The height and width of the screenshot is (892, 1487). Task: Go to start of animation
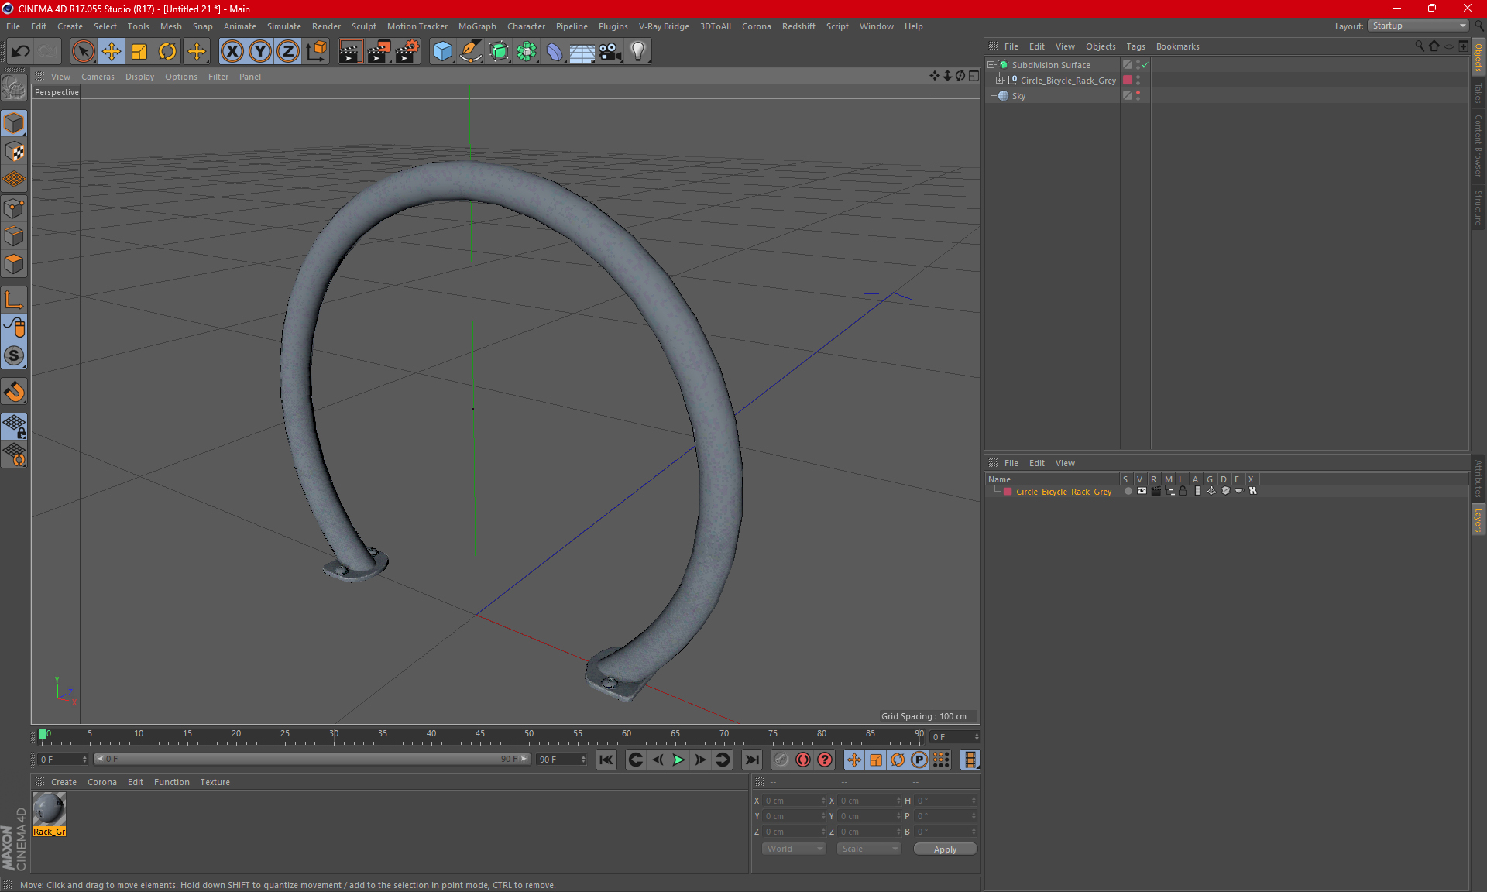[x=606, y=760]
